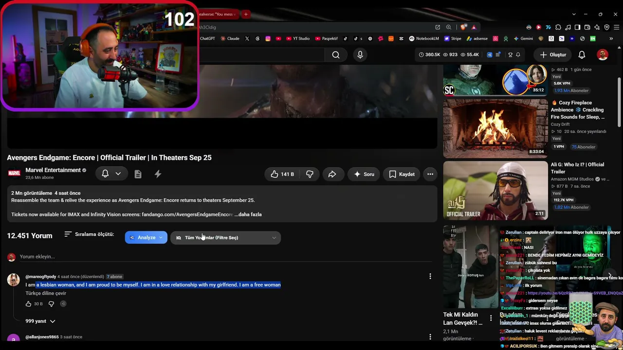
Task: Dislike the Avengers Endgame trailer video
Action: coord(310,174)
